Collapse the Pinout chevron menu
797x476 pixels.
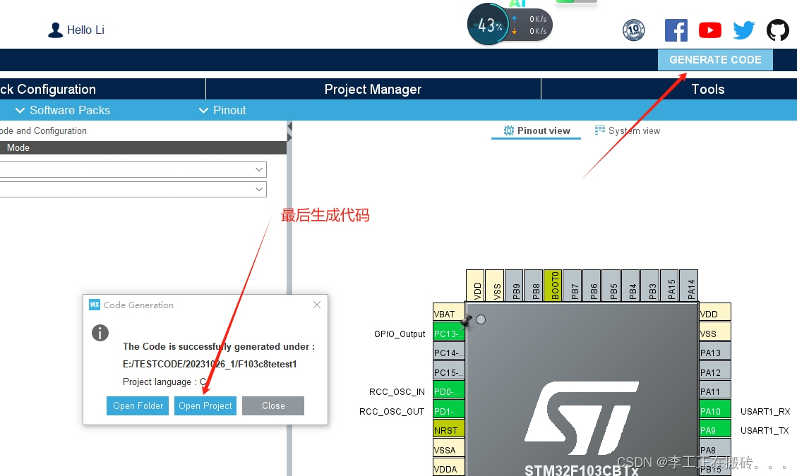point(203,110)
